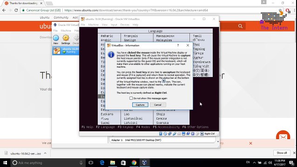Click F5 Accessibility in the installer footer

166,127
